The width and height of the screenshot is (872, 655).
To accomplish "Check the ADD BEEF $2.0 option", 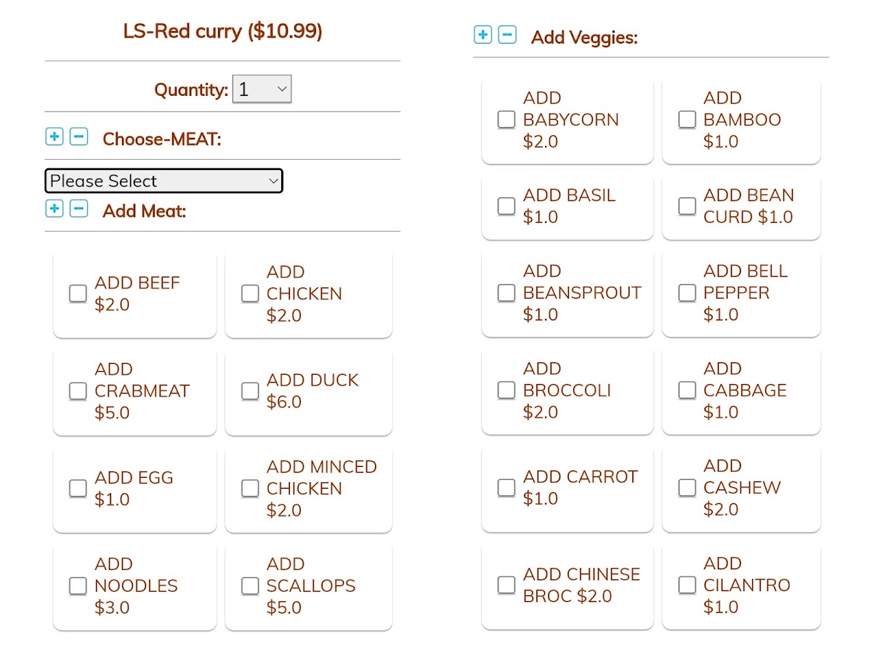I will [x=78, y=293].
